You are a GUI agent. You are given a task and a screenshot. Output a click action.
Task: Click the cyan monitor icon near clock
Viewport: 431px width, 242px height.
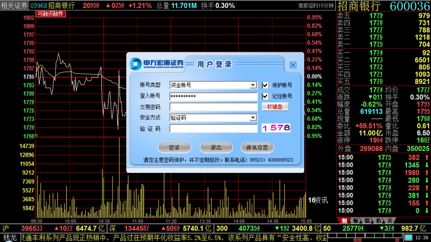click(x=408, y=238)
